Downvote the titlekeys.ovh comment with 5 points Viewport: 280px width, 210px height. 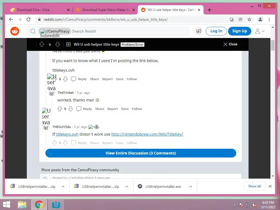[65, 79]
